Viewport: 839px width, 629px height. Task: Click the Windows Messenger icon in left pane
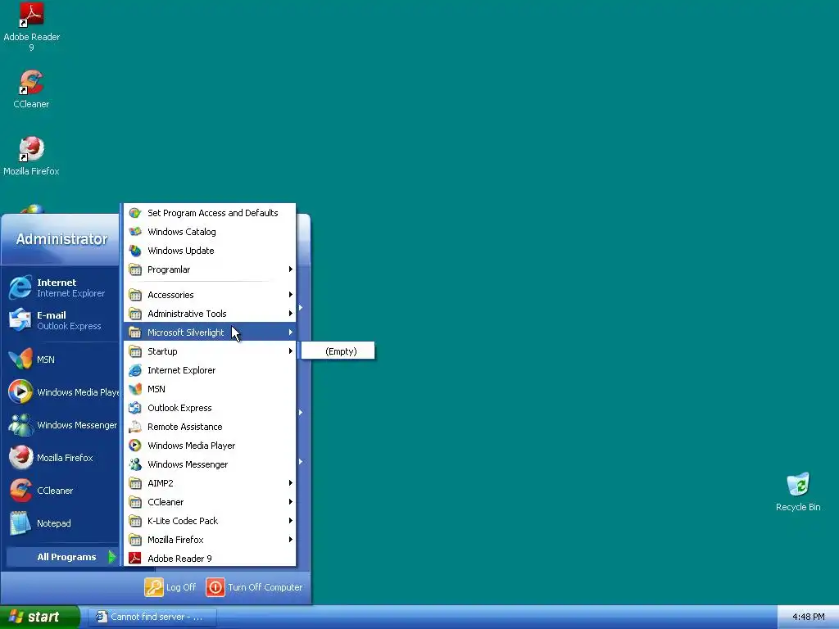[x=20, y=425]
